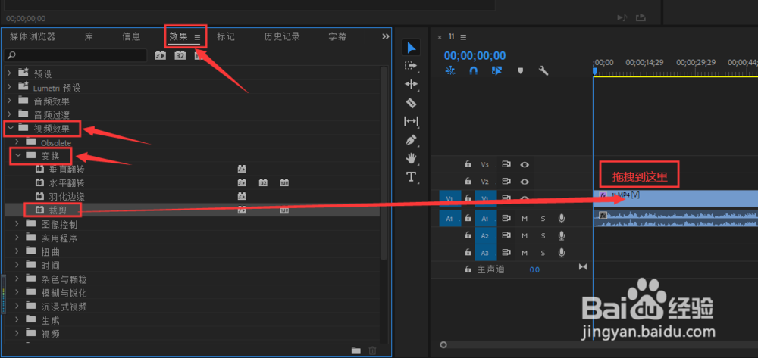Viewport: 758px width, 358px height.
Task: Expand the 模糊与锐化 folder
Action: pyautogui.click(x=17, y=292)
